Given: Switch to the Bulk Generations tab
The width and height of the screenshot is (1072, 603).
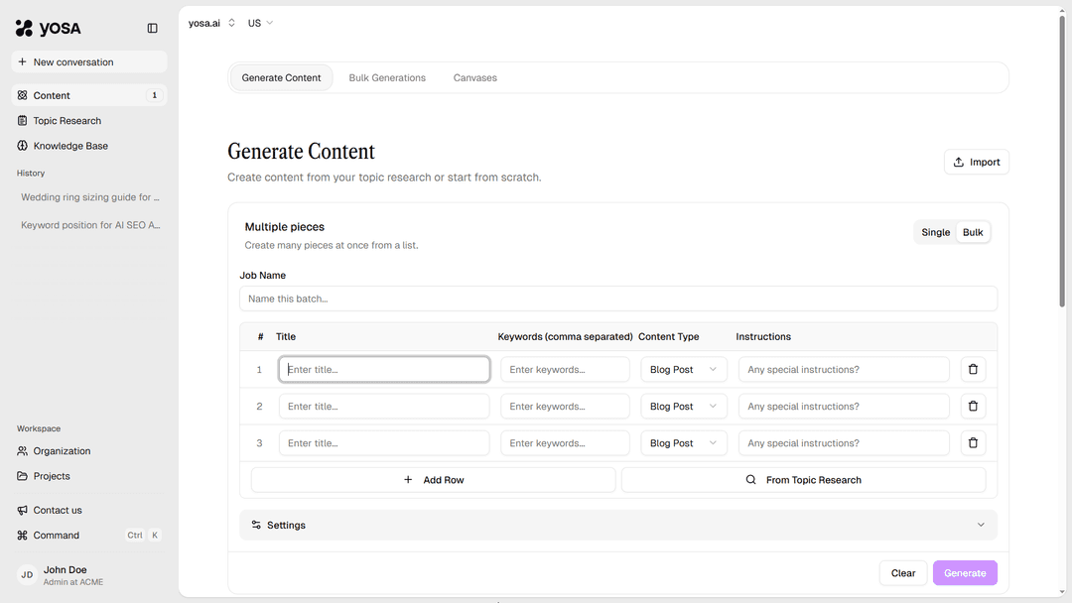Looking at the screenshot, I should (x=386, y=76).
